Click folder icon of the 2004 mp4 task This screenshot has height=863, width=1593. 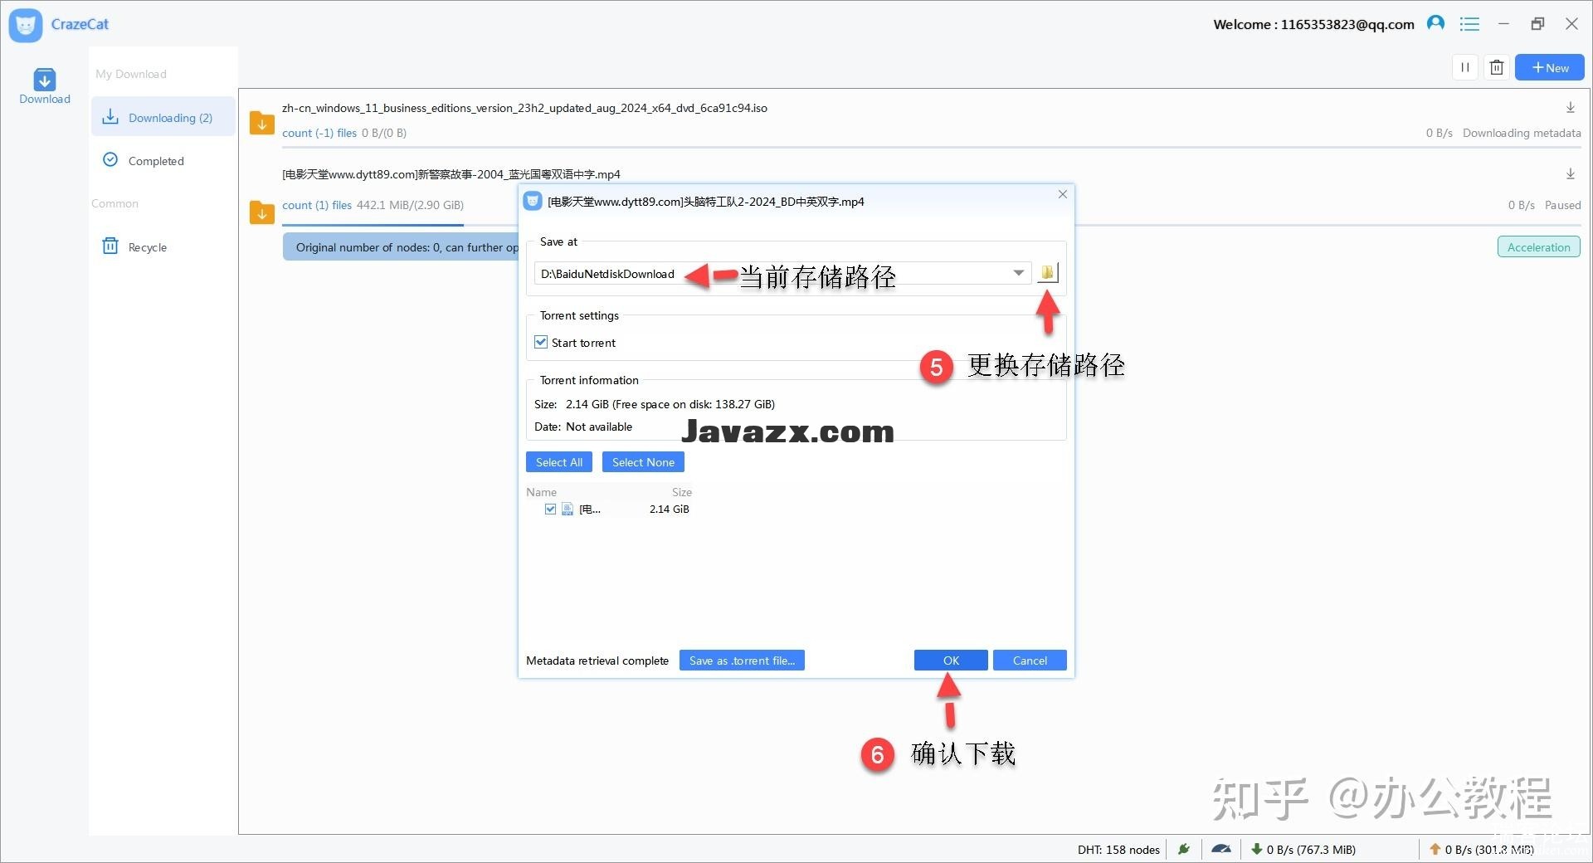(x=262, y=212)
